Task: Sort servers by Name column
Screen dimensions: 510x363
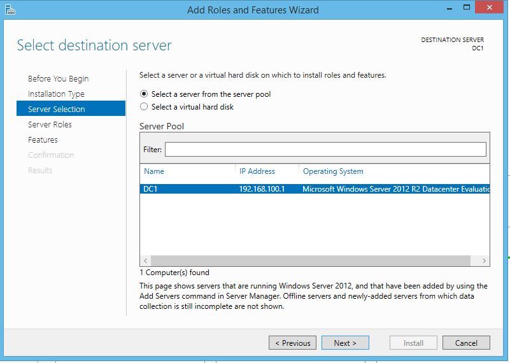Action: coord(154,171)
